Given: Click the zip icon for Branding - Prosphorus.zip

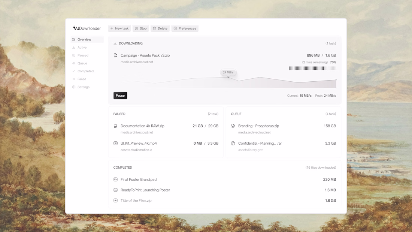Looking at the screenshot, I should click(233, 126).
